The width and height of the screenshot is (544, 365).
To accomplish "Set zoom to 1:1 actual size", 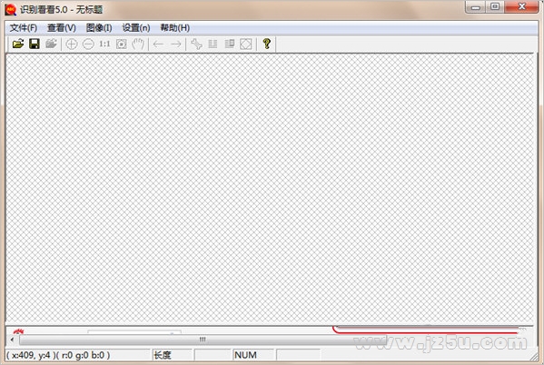I will click(x=104, y=44).
